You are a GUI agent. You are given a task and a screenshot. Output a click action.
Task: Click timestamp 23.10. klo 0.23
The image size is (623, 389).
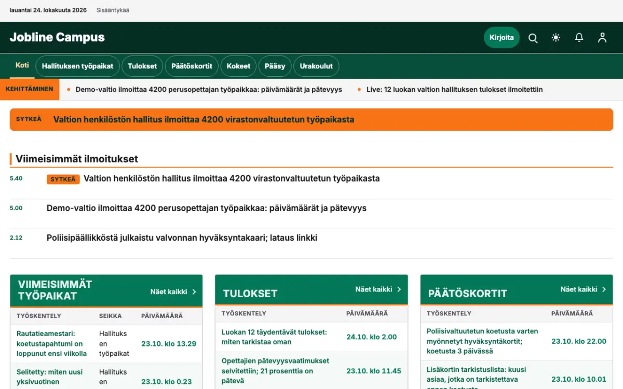(167, 381)
